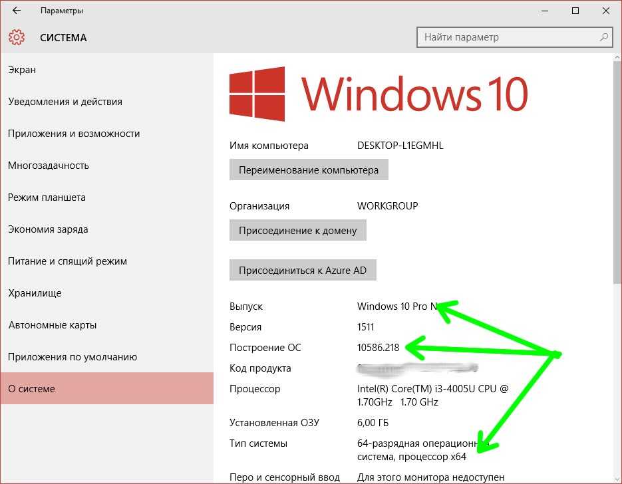The image size is (622, 484).
Task: Minimize the Параметры window
Action: click(x=545, y=11)
